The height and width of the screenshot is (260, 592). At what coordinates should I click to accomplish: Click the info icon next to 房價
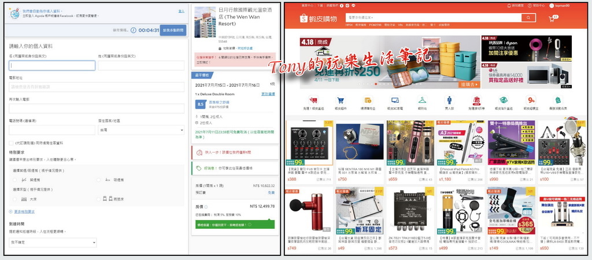click(206, 207)
